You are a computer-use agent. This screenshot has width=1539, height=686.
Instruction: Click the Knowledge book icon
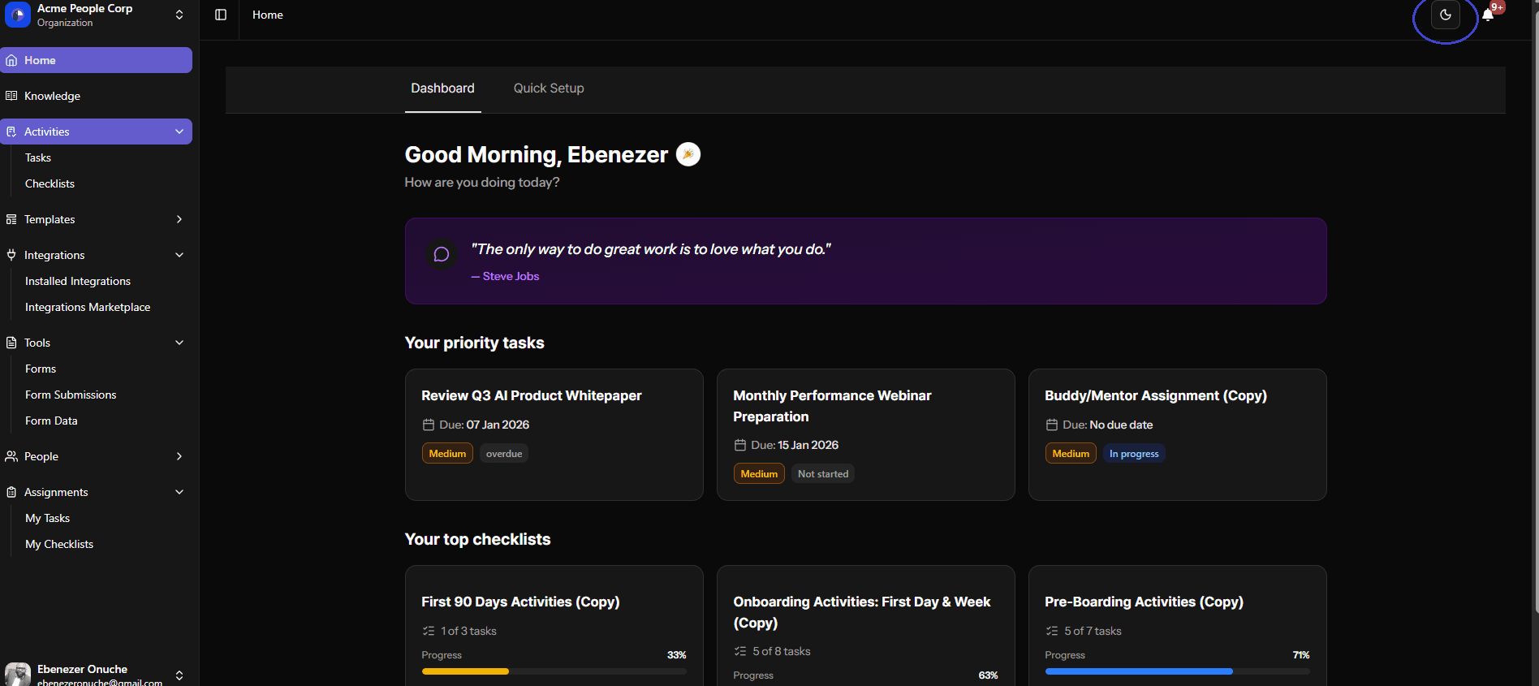(11, 96)
